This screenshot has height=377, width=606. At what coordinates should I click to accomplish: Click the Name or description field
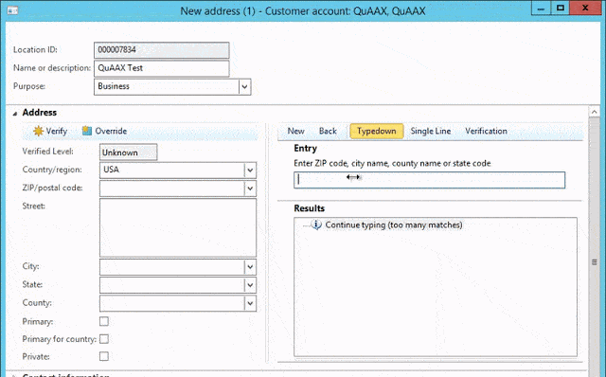click(x=162, y=68)
